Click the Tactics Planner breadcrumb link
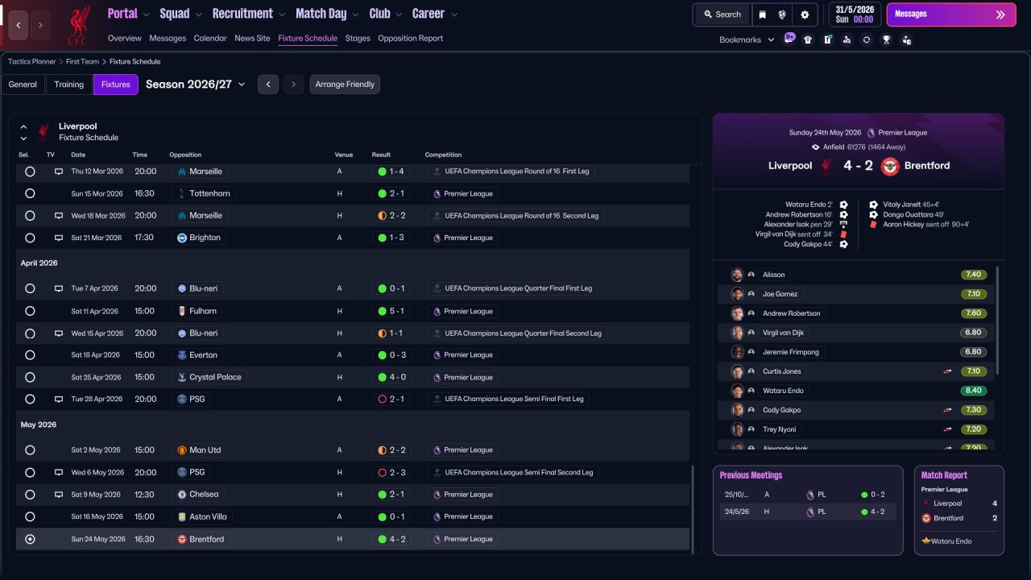The height and width of the screenshot is (580, 1031). click(32, 61)
